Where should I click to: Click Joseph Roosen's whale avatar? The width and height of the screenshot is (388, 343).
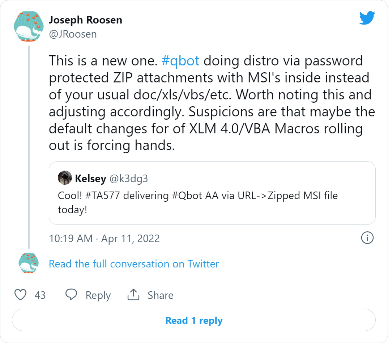(x=29, y=26)
